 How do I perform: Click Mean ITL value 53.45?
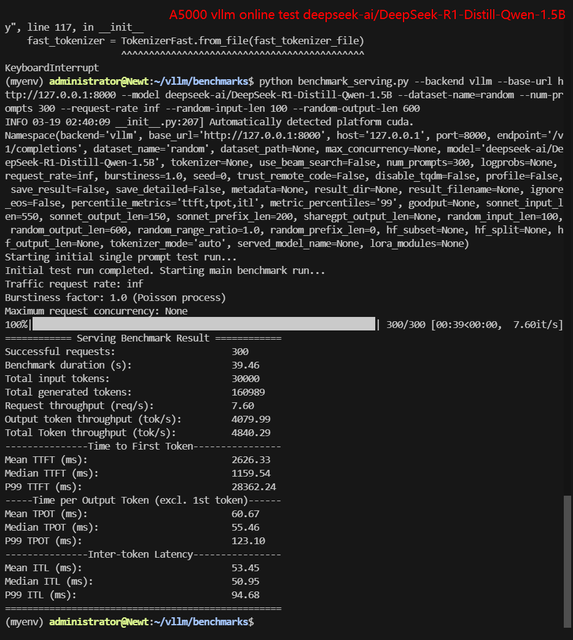point(245,568)
